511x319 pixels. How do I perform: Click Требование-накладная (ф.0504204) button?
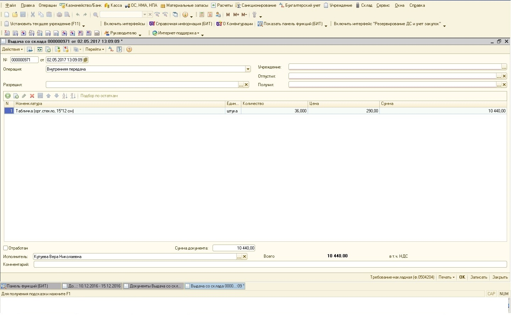[402, 277]
